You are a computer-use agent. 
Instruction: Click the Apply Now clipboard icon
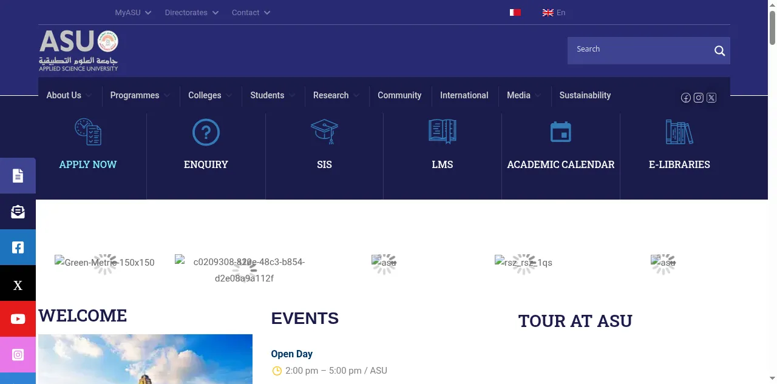tap(88, 132)
